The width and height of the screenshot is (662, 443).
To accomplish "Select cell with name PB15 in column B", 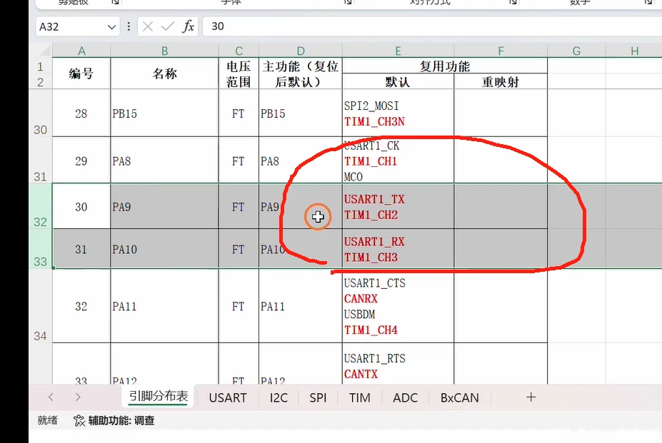I will click(165, 113).
